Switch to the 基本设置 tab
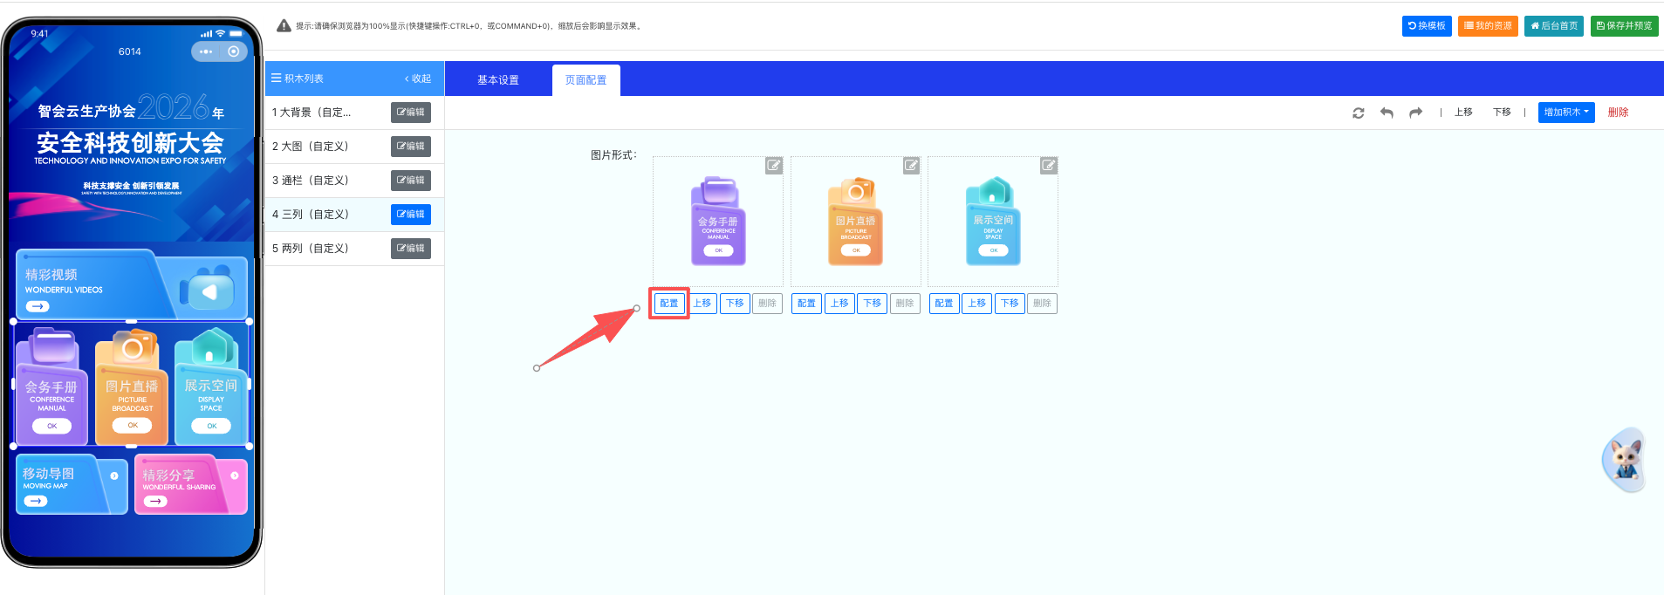 coord(497,79)
